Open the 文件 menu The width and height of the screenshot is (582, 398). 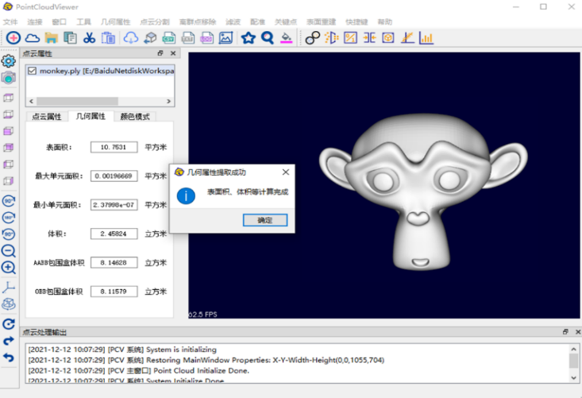click(10, 22)
